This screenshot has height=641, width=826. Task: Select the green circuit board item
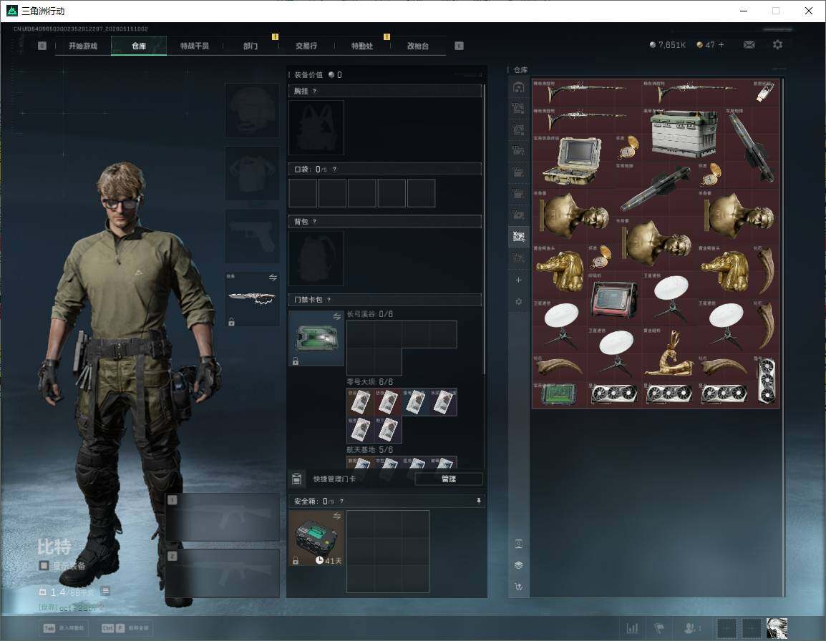pos(560,394)
